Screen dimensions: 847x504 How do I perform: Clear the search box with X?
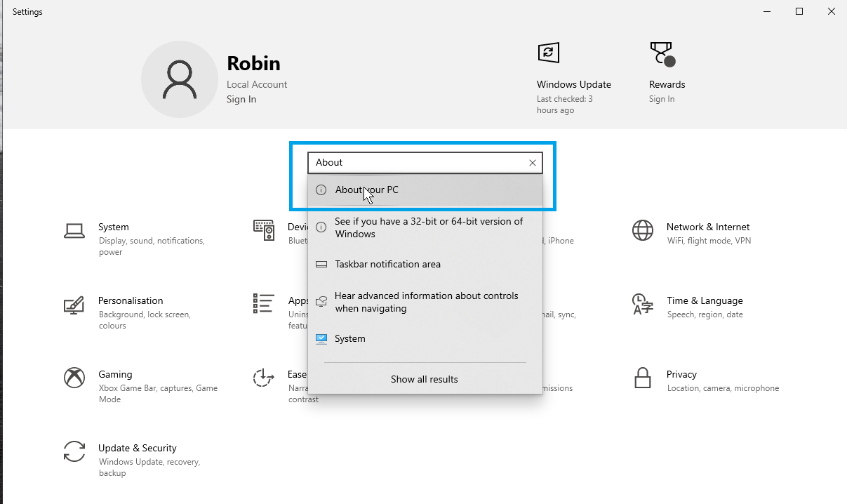(x=533, y=163)
